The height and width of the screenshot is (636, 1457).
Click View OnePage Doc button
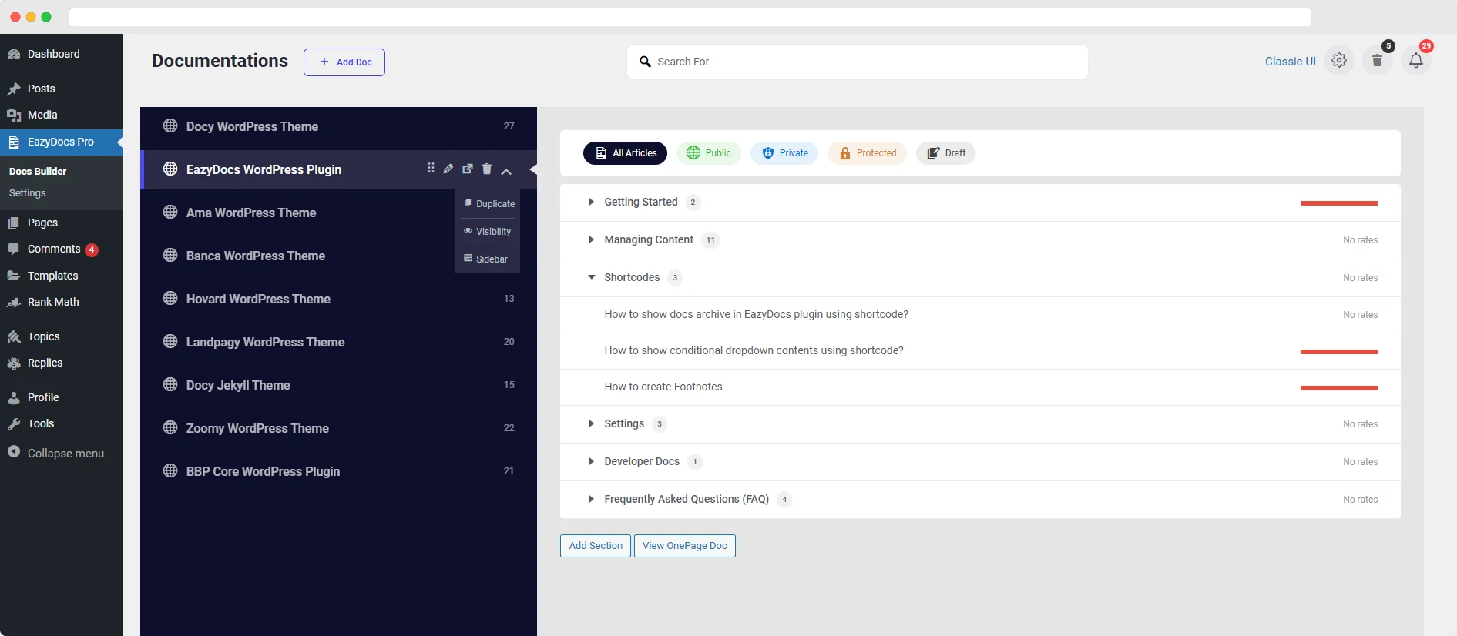(685, 546)
